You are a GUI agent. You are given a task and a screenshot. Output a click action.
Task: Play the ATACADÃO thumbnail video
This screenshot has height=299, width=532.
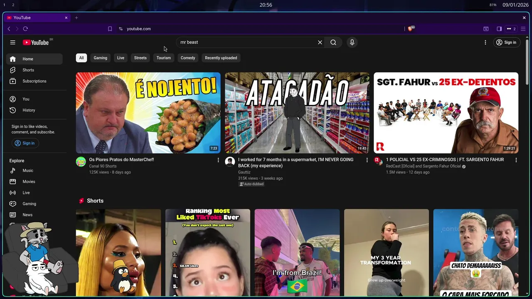pyautogui.click(x=297, y=113)
